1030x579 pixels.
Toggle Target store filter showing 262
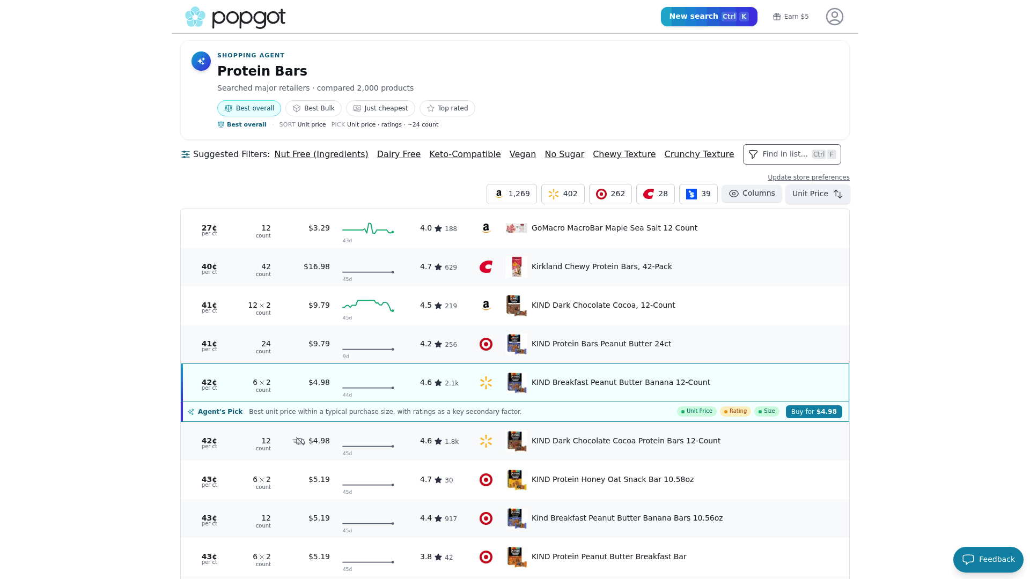tap(610, 194)
